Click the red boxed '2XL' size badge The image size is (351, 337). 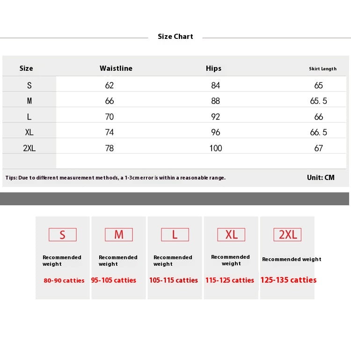coord(287,234)
